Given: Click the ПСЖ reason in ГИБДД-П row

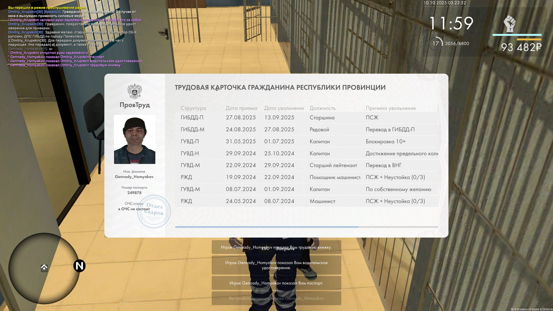Looking at the screenshot, I should (x=372, y=117).
